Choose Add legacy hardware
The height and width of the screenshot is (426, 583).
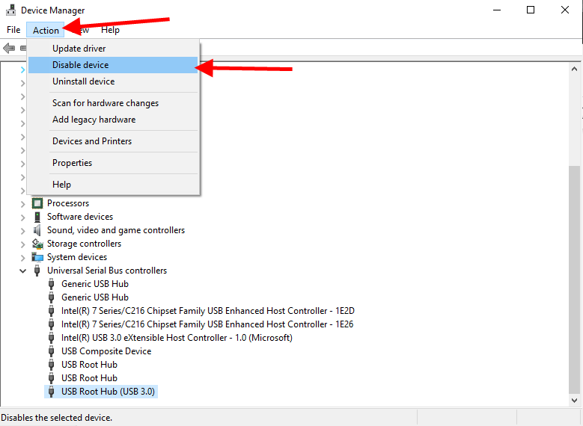(x=113, y=120)
